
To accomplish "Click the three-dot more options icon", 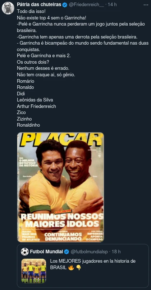I will coord(146,5).
